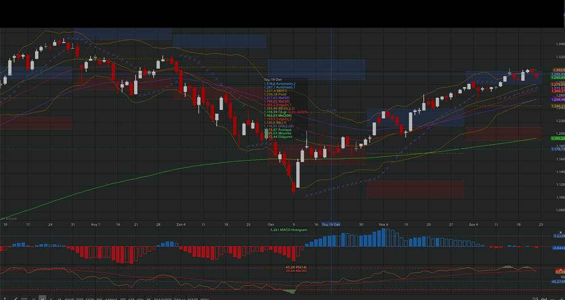Click the 1.100 price axis label

pos(560,197)
